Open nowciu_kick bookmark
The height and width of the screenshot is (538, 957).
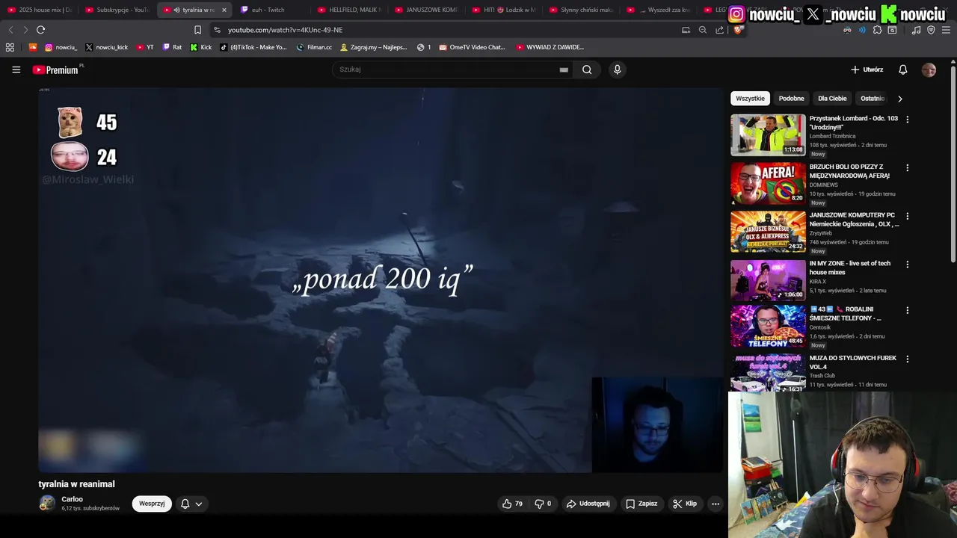(x=106, y=47)
